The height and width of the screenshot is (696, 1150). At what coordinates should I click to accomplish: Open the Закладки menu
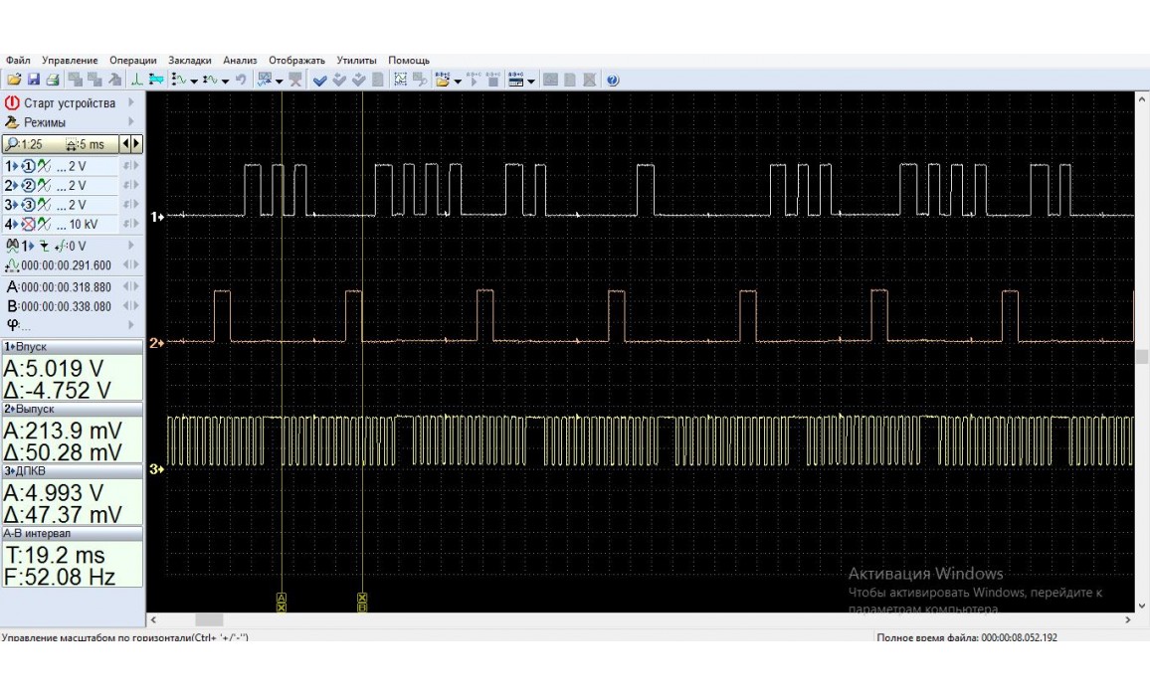[189, 61]
